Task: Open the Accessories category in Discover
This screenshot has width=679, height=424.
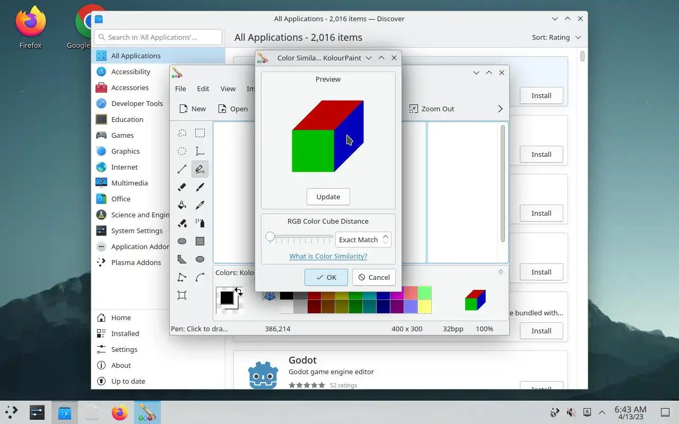Action: [130, 87]
